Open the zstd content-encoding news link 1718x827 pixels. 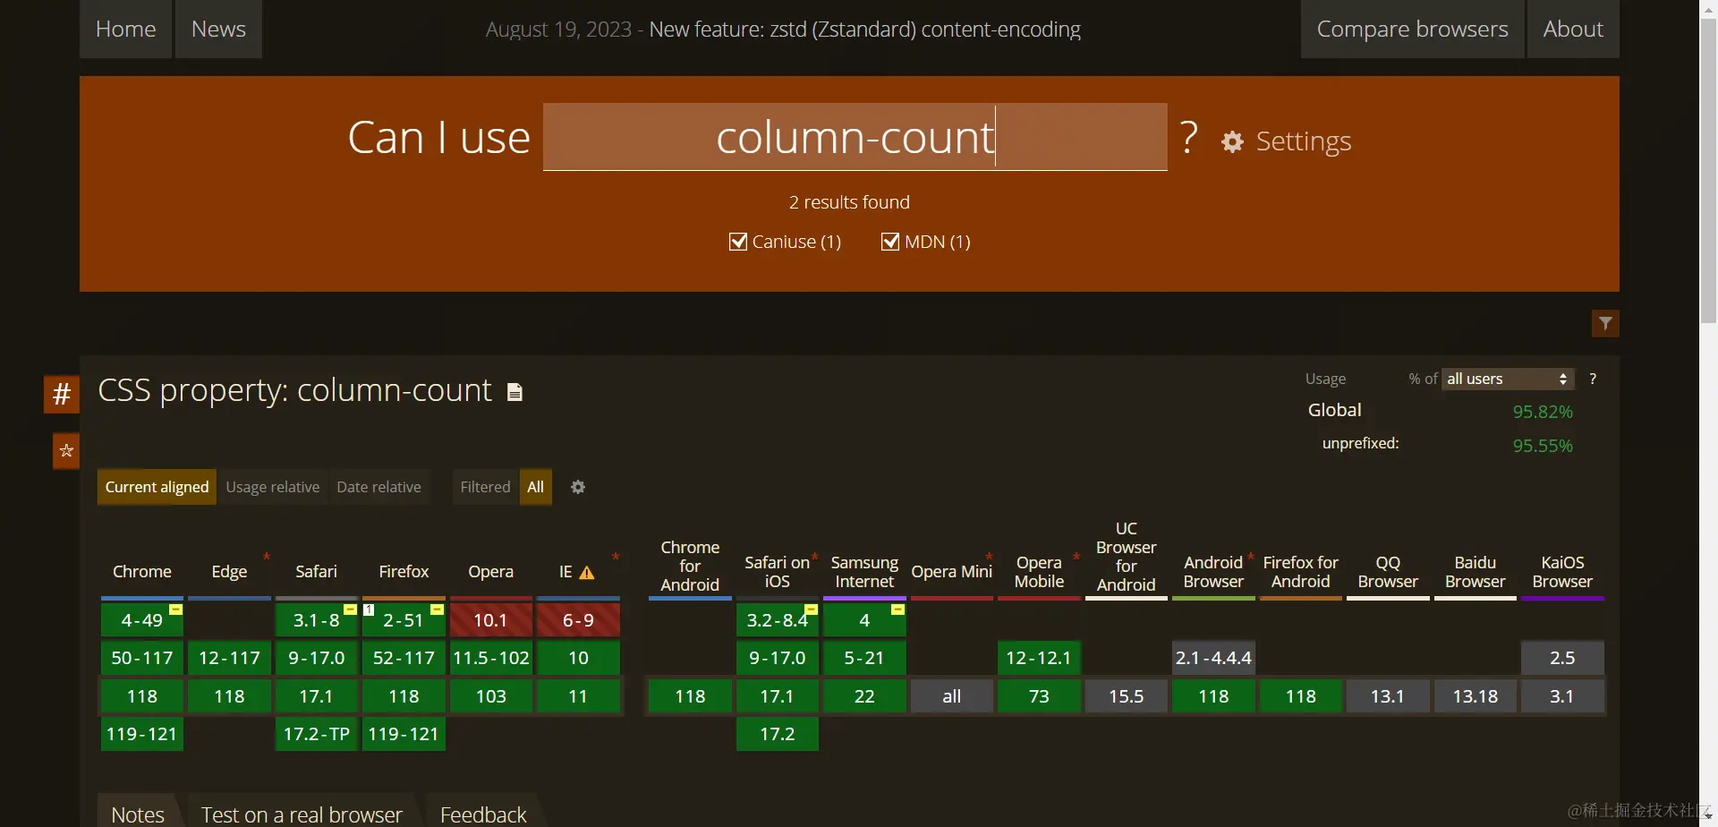point(864,30)
